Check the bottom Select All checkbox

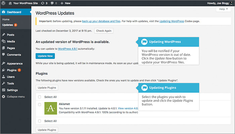[40, 121]
